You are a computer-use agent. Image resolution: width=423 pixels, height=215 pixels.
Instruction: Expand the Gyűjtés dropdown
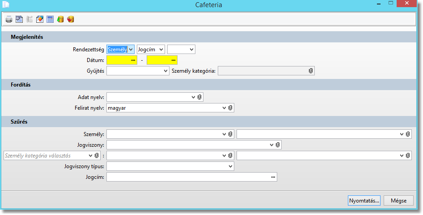[x=166, y=71]
